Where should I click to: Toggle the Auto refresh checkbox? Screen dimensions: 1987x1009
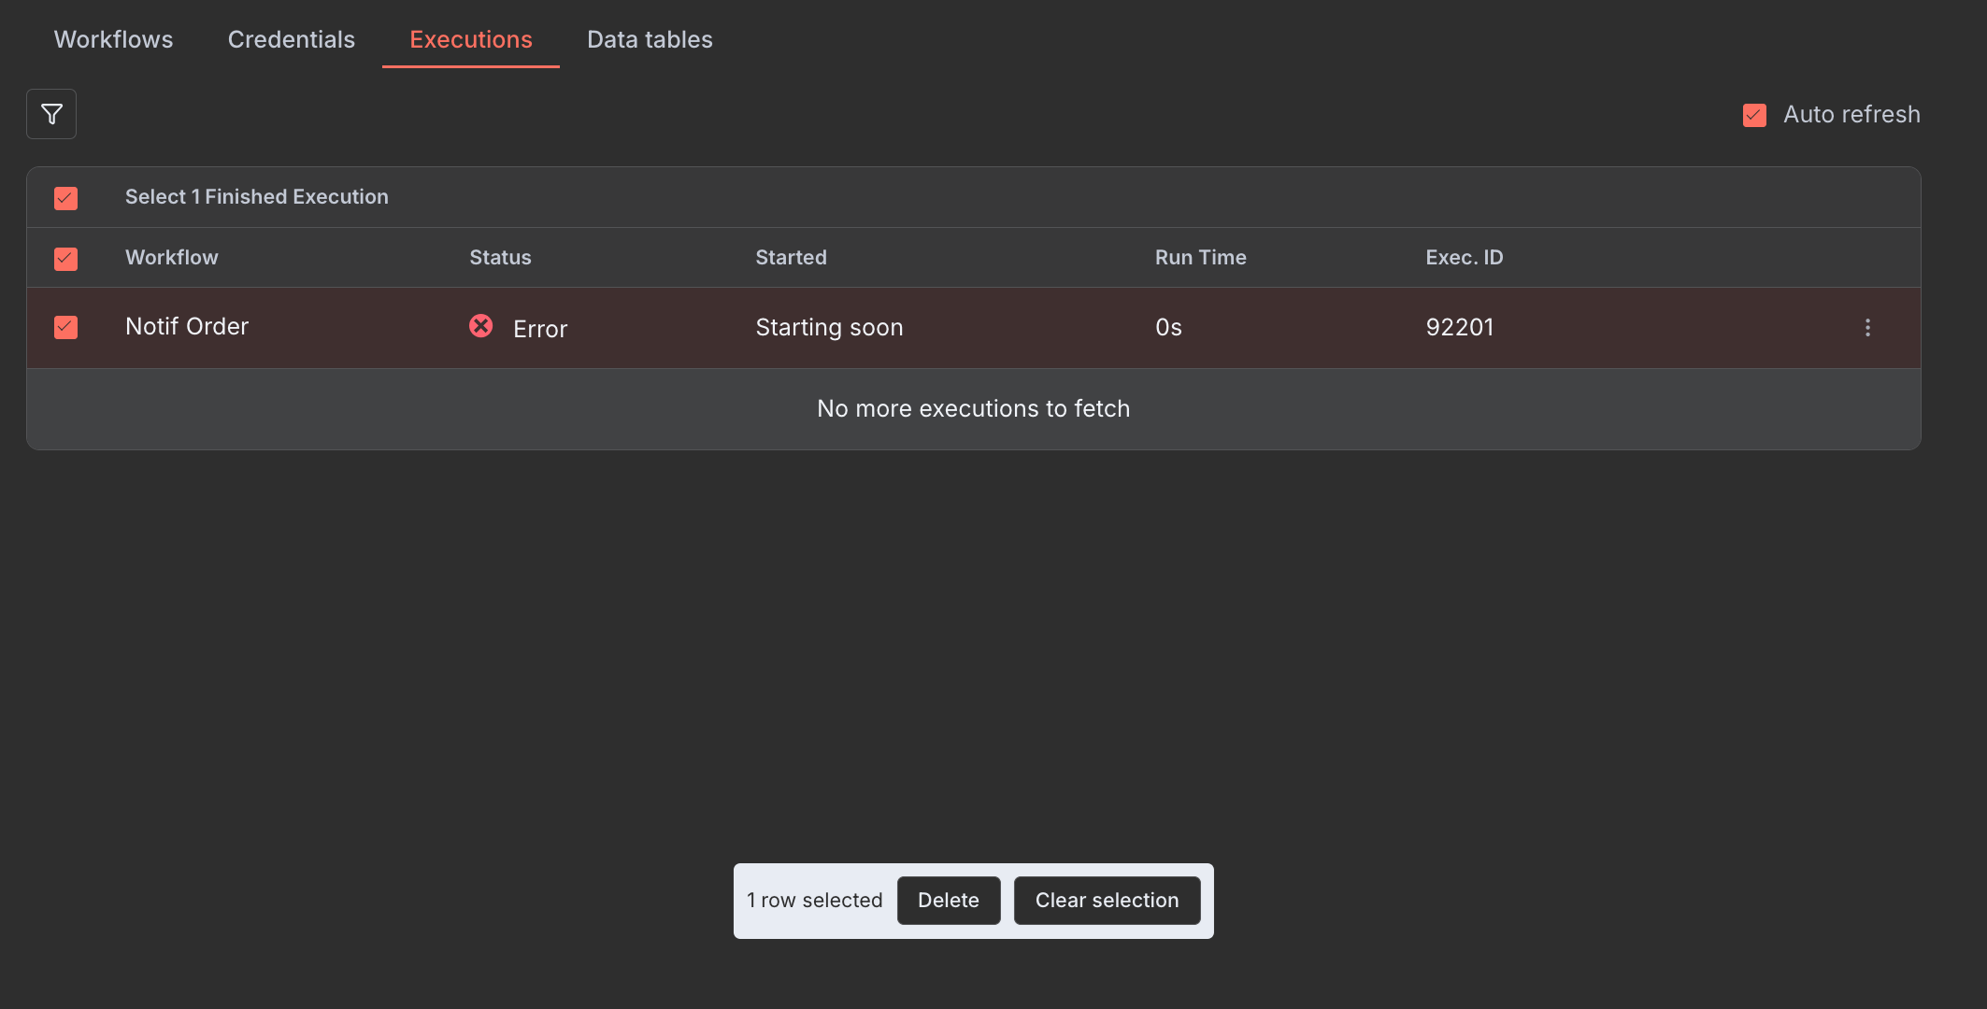pos(1754,115)
